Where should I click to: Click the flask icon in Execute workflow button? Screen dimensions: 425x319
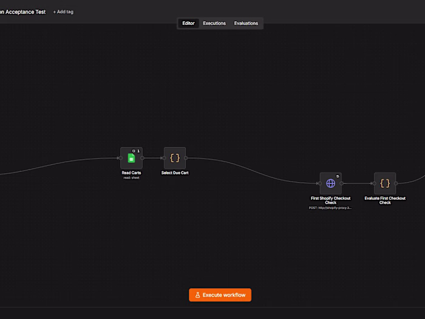point(197,295)
